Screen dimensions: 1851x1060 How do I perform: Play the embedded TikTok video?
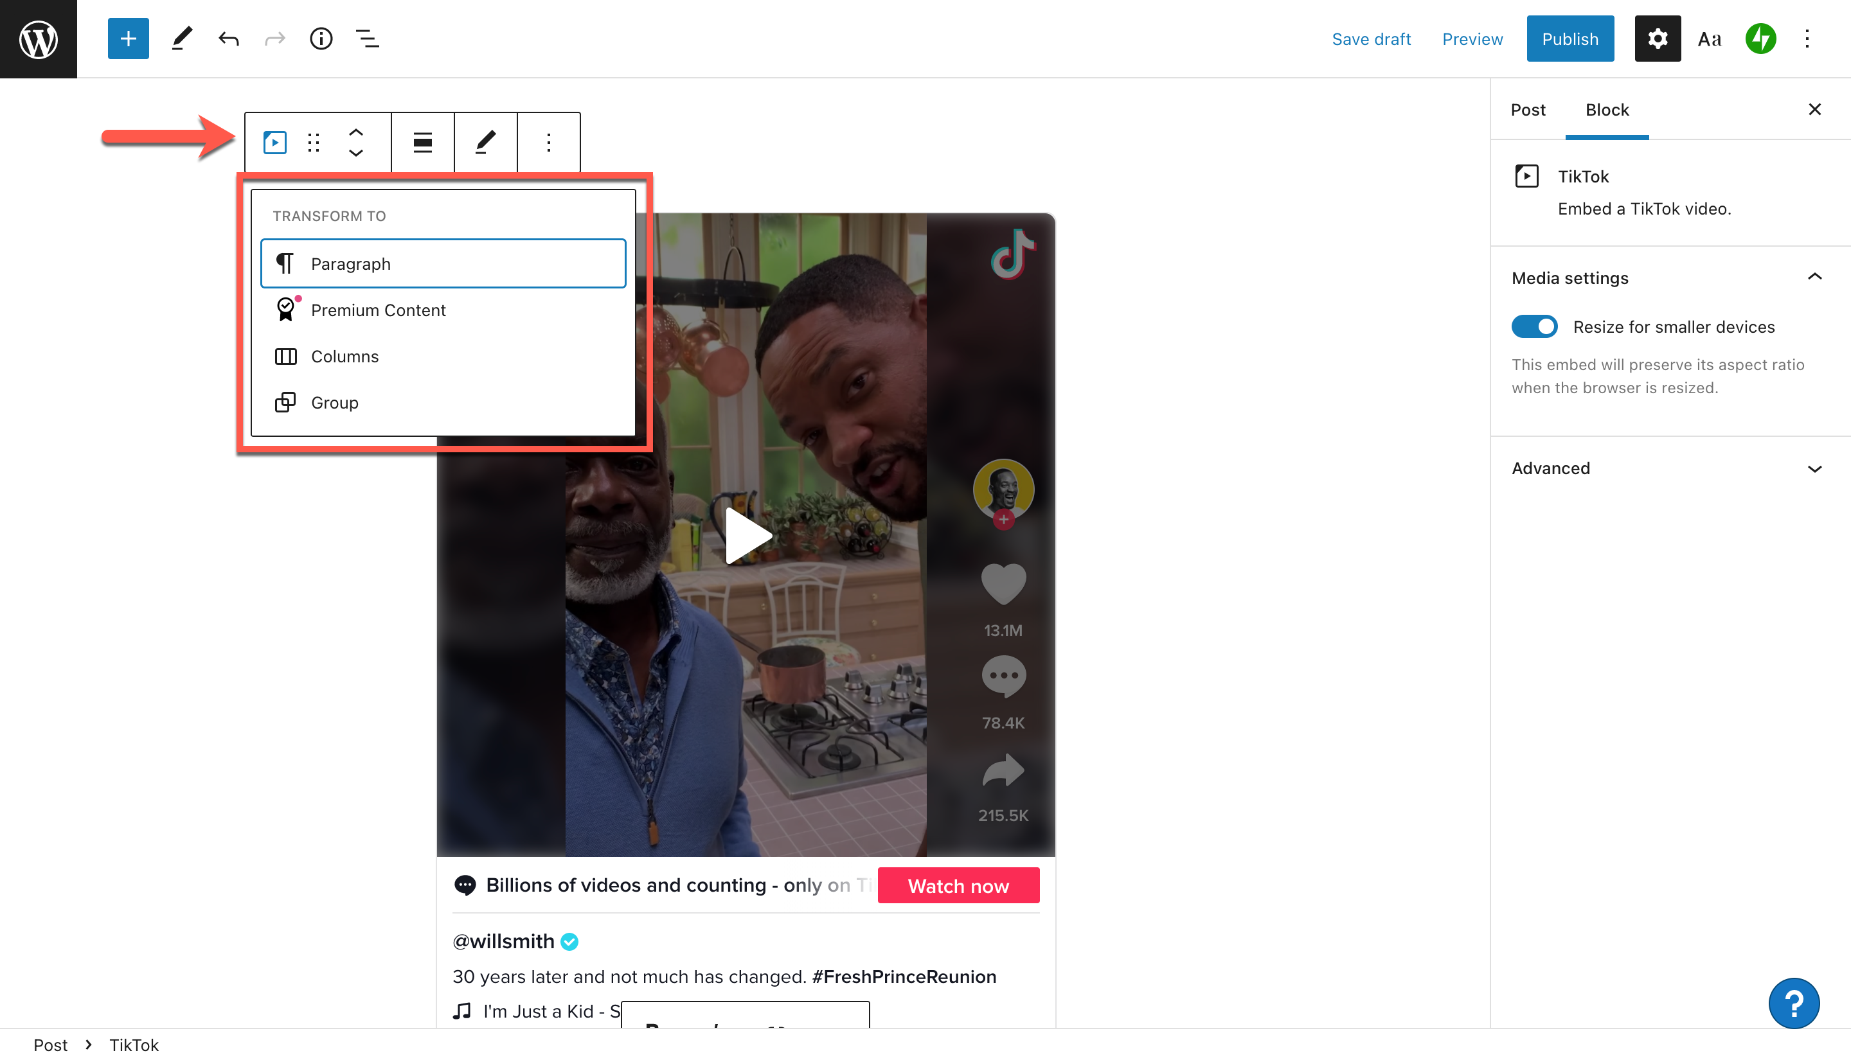point(746,536)
